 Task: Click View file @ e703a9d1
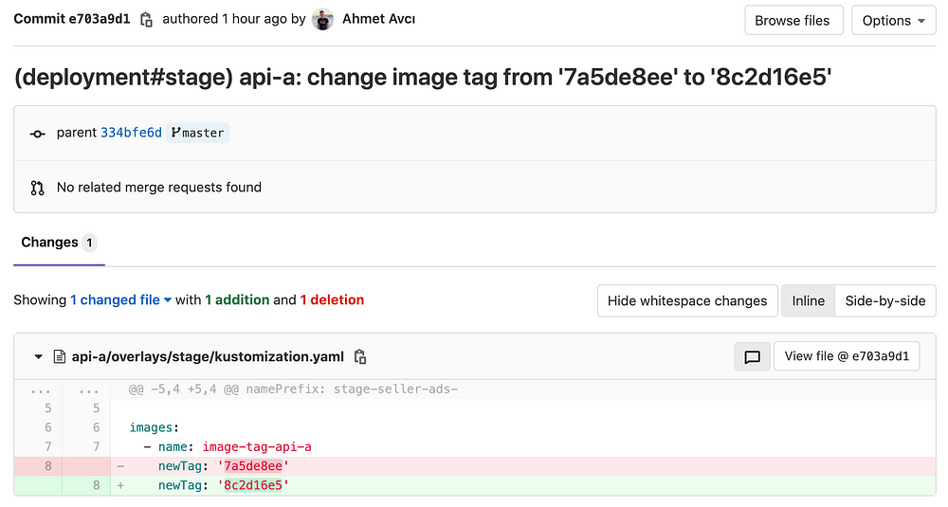[x=847, y=356]
